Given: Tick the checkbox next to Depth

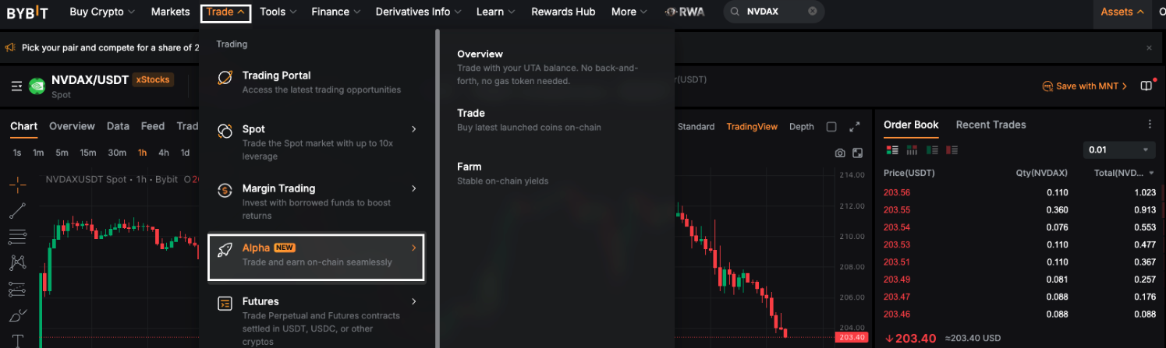Looking at the screenshot, I should coord(831,127).
